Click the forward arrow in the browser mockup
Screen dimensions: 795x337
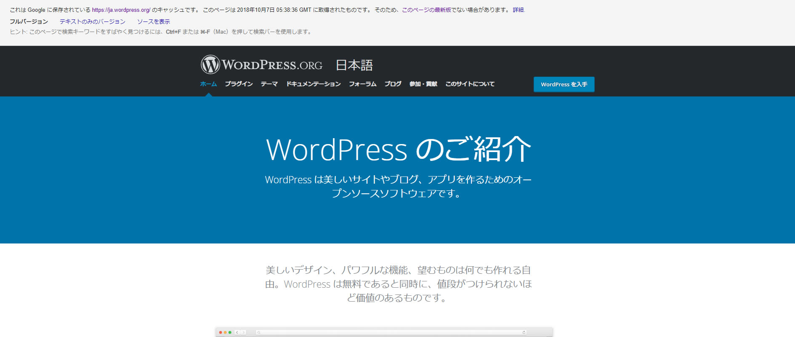[243, 332]
